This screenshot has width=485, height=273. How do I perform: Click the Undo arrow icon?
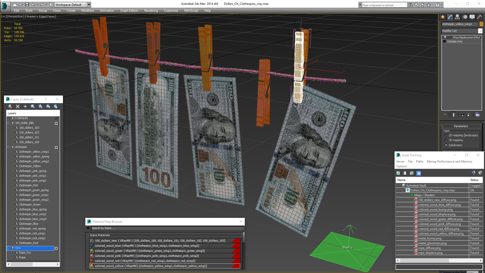[x=33, y=5]
